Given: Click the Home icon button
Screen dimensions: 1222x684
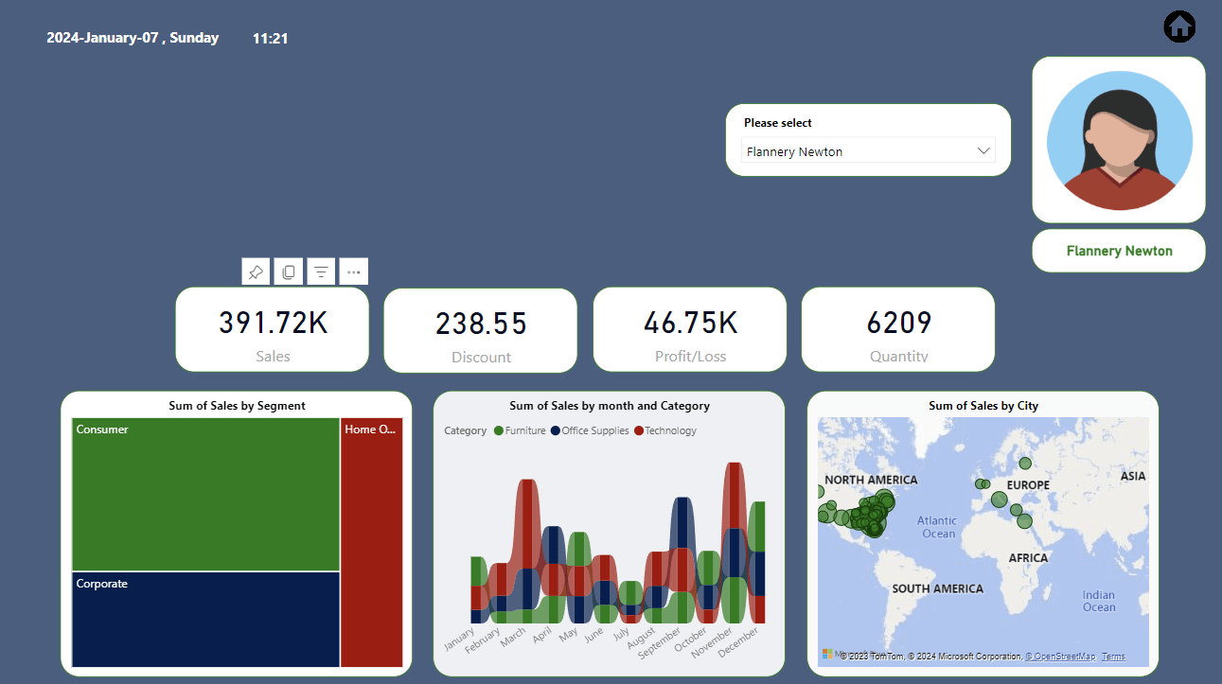Looking at the screenshot, I should pos(1179,26).
